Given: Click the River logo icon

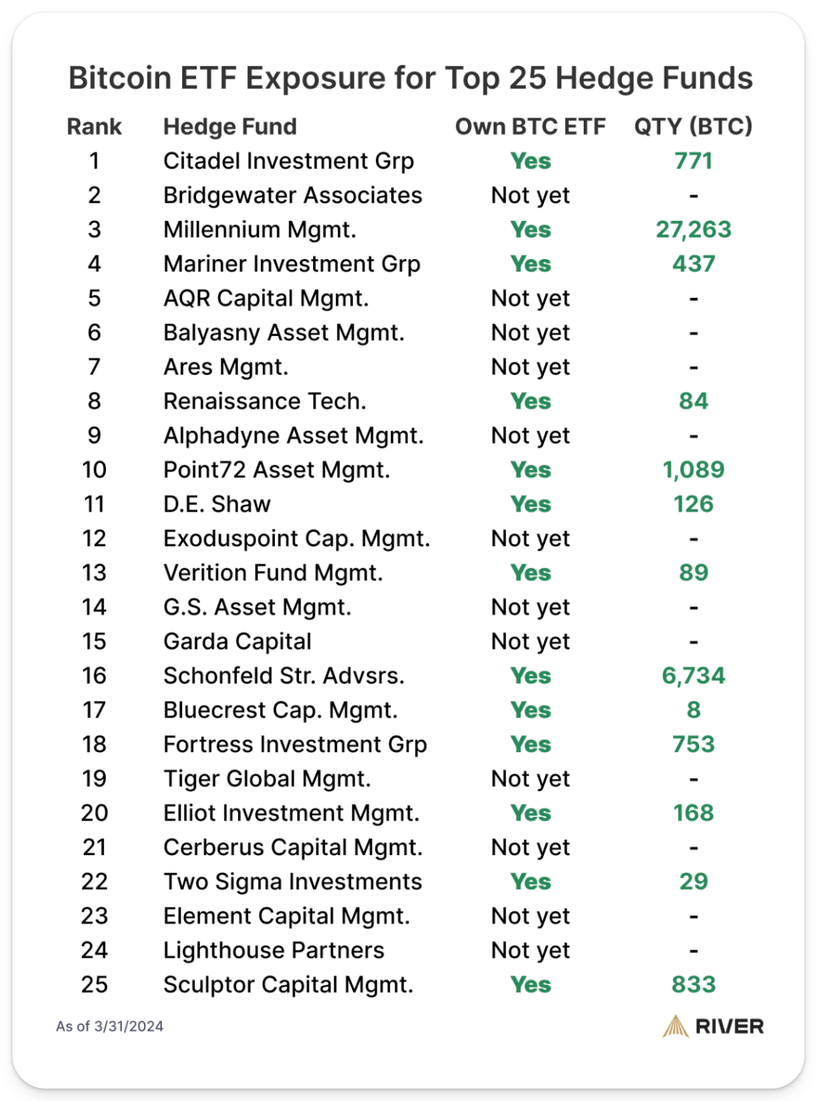Looking at the screenshot, I should coord(675,1026).
